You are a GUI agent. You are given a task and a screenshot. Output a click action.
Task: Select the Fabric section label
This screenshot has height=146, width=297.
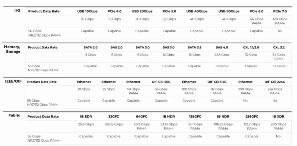(14, 115)
